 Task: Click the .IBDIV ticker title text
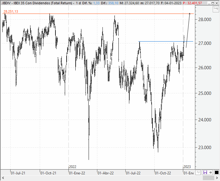(6, 3)
